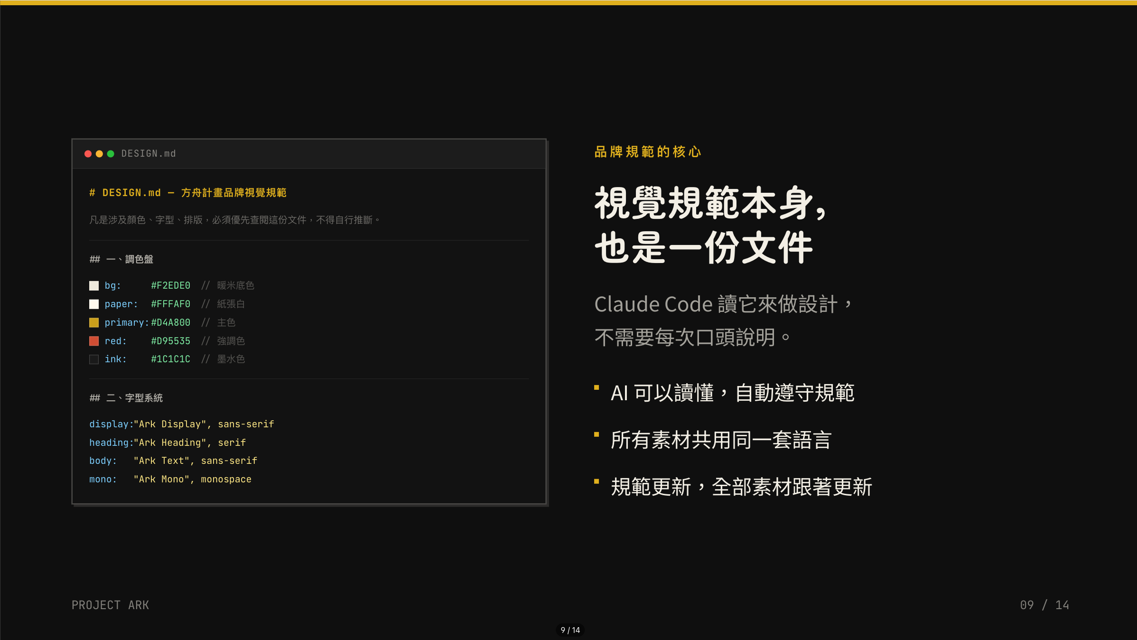Click the green maximize dot in DESIGN.md window
The height and width of the screenshot is (640, 1137).
pyautogui.click(x=111, y=154)
